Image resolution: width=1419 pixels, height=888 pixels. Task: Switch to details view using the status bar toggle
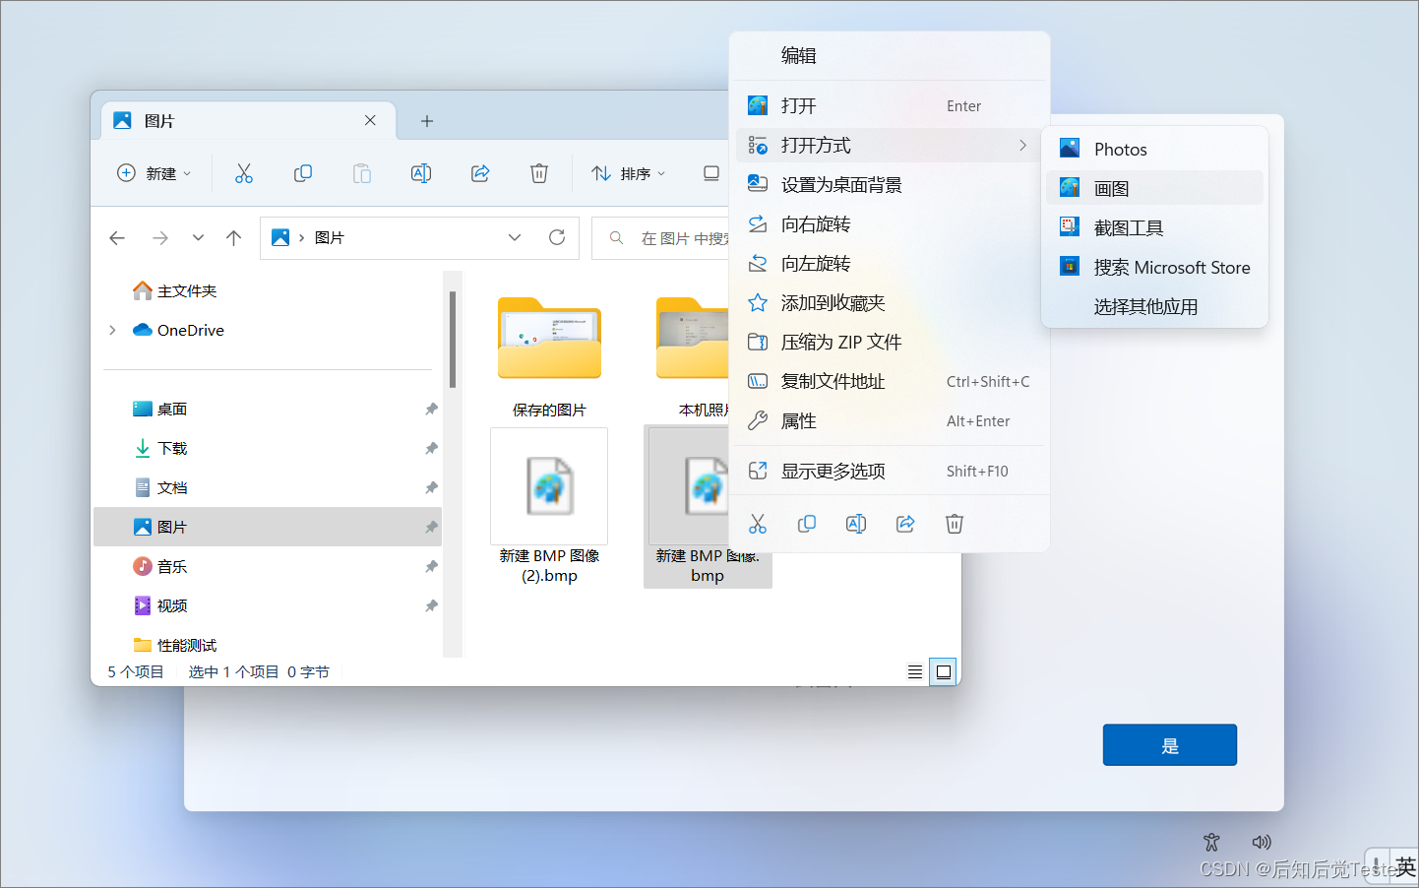coord(914,670)
